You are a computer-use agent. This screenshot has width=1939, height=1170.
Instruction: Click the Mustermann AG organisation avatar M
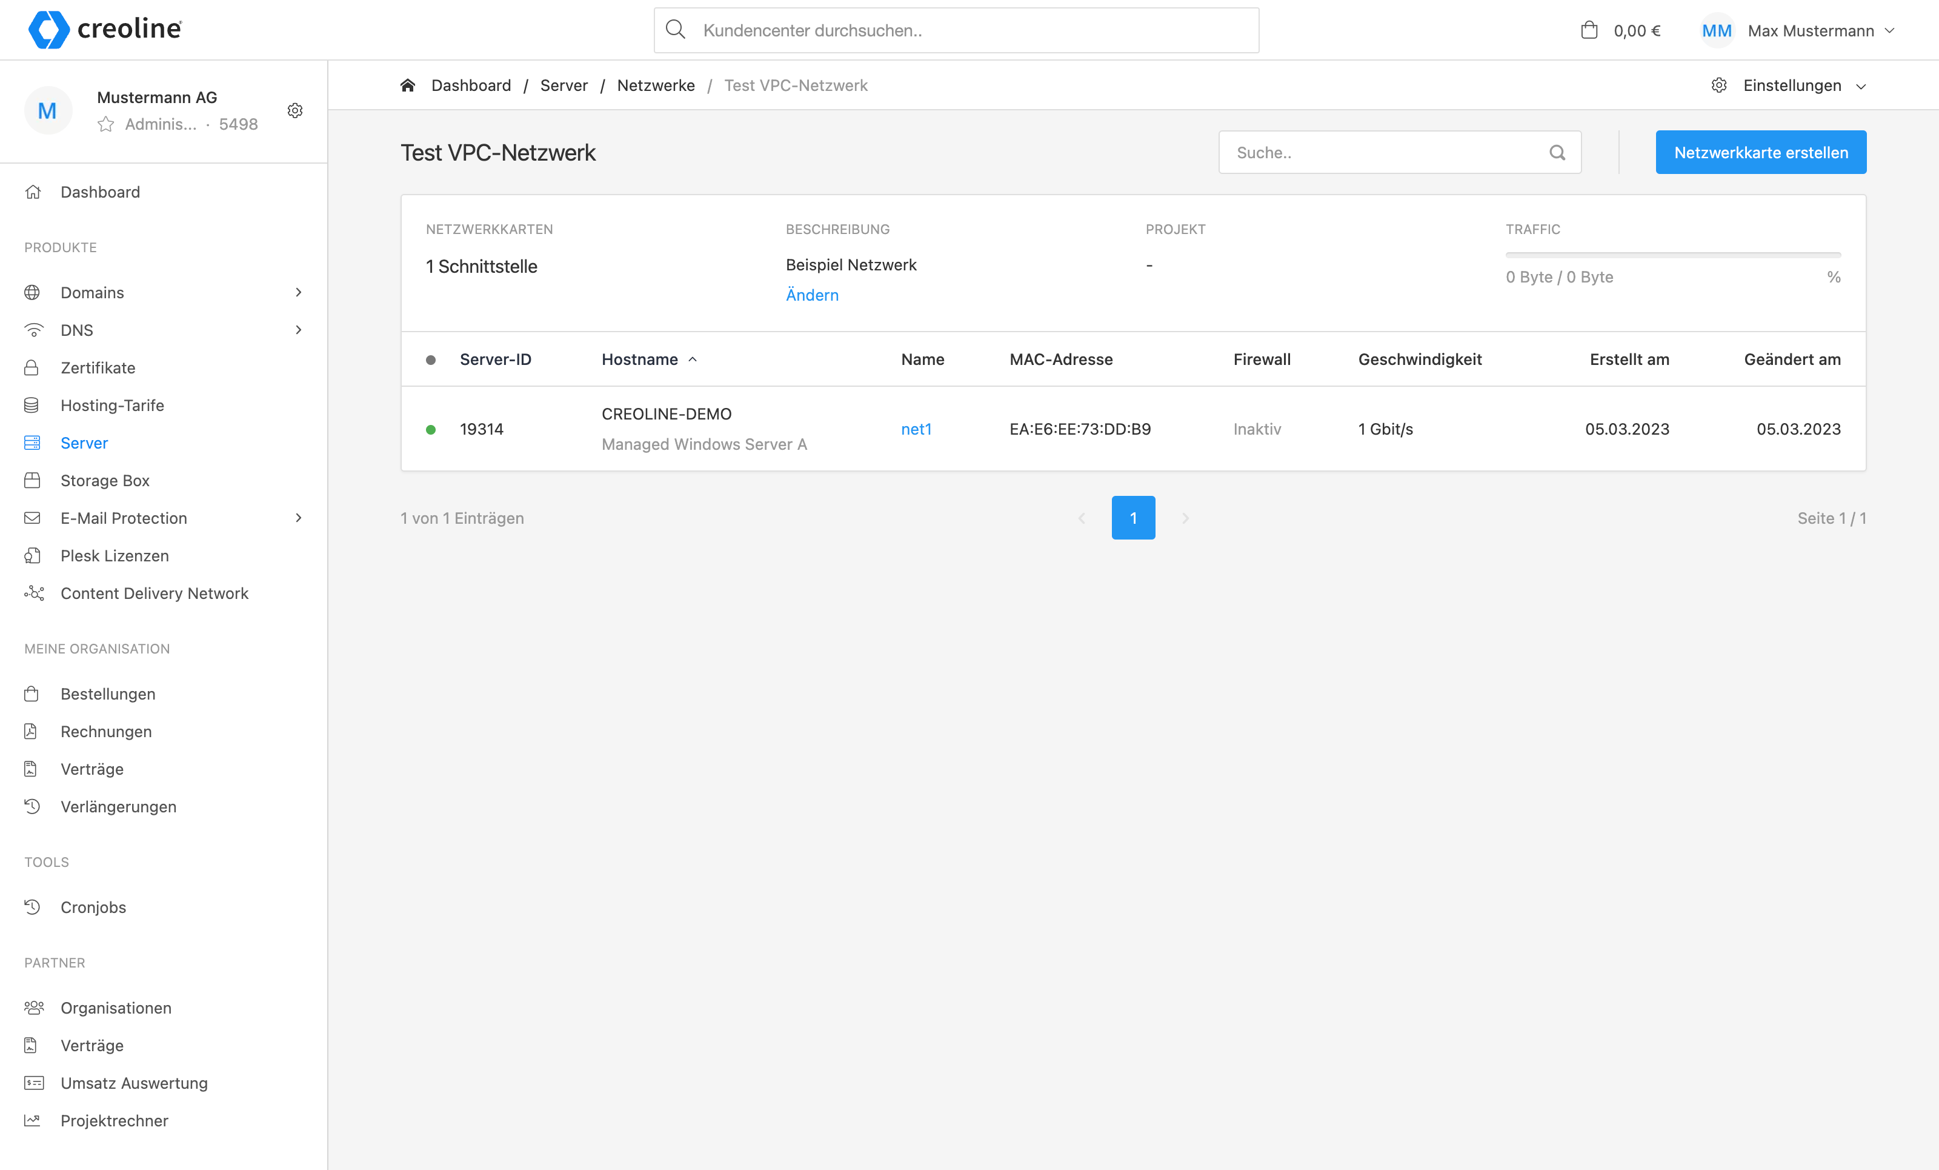47,110
